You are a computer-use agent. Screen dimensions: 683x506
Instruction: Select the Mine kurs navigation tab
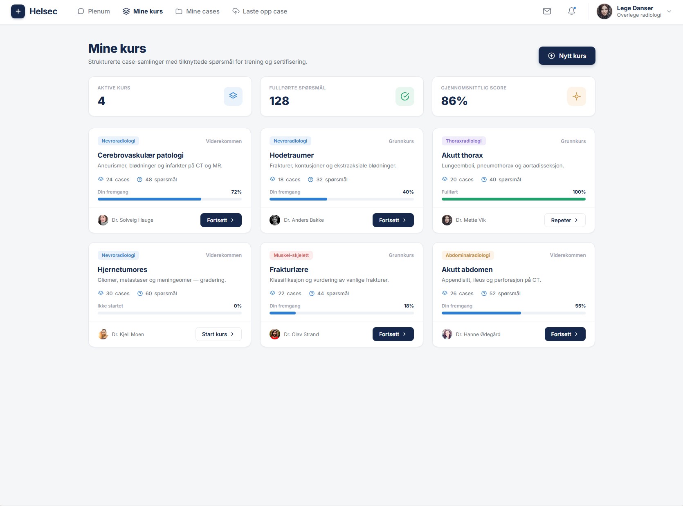143,11
